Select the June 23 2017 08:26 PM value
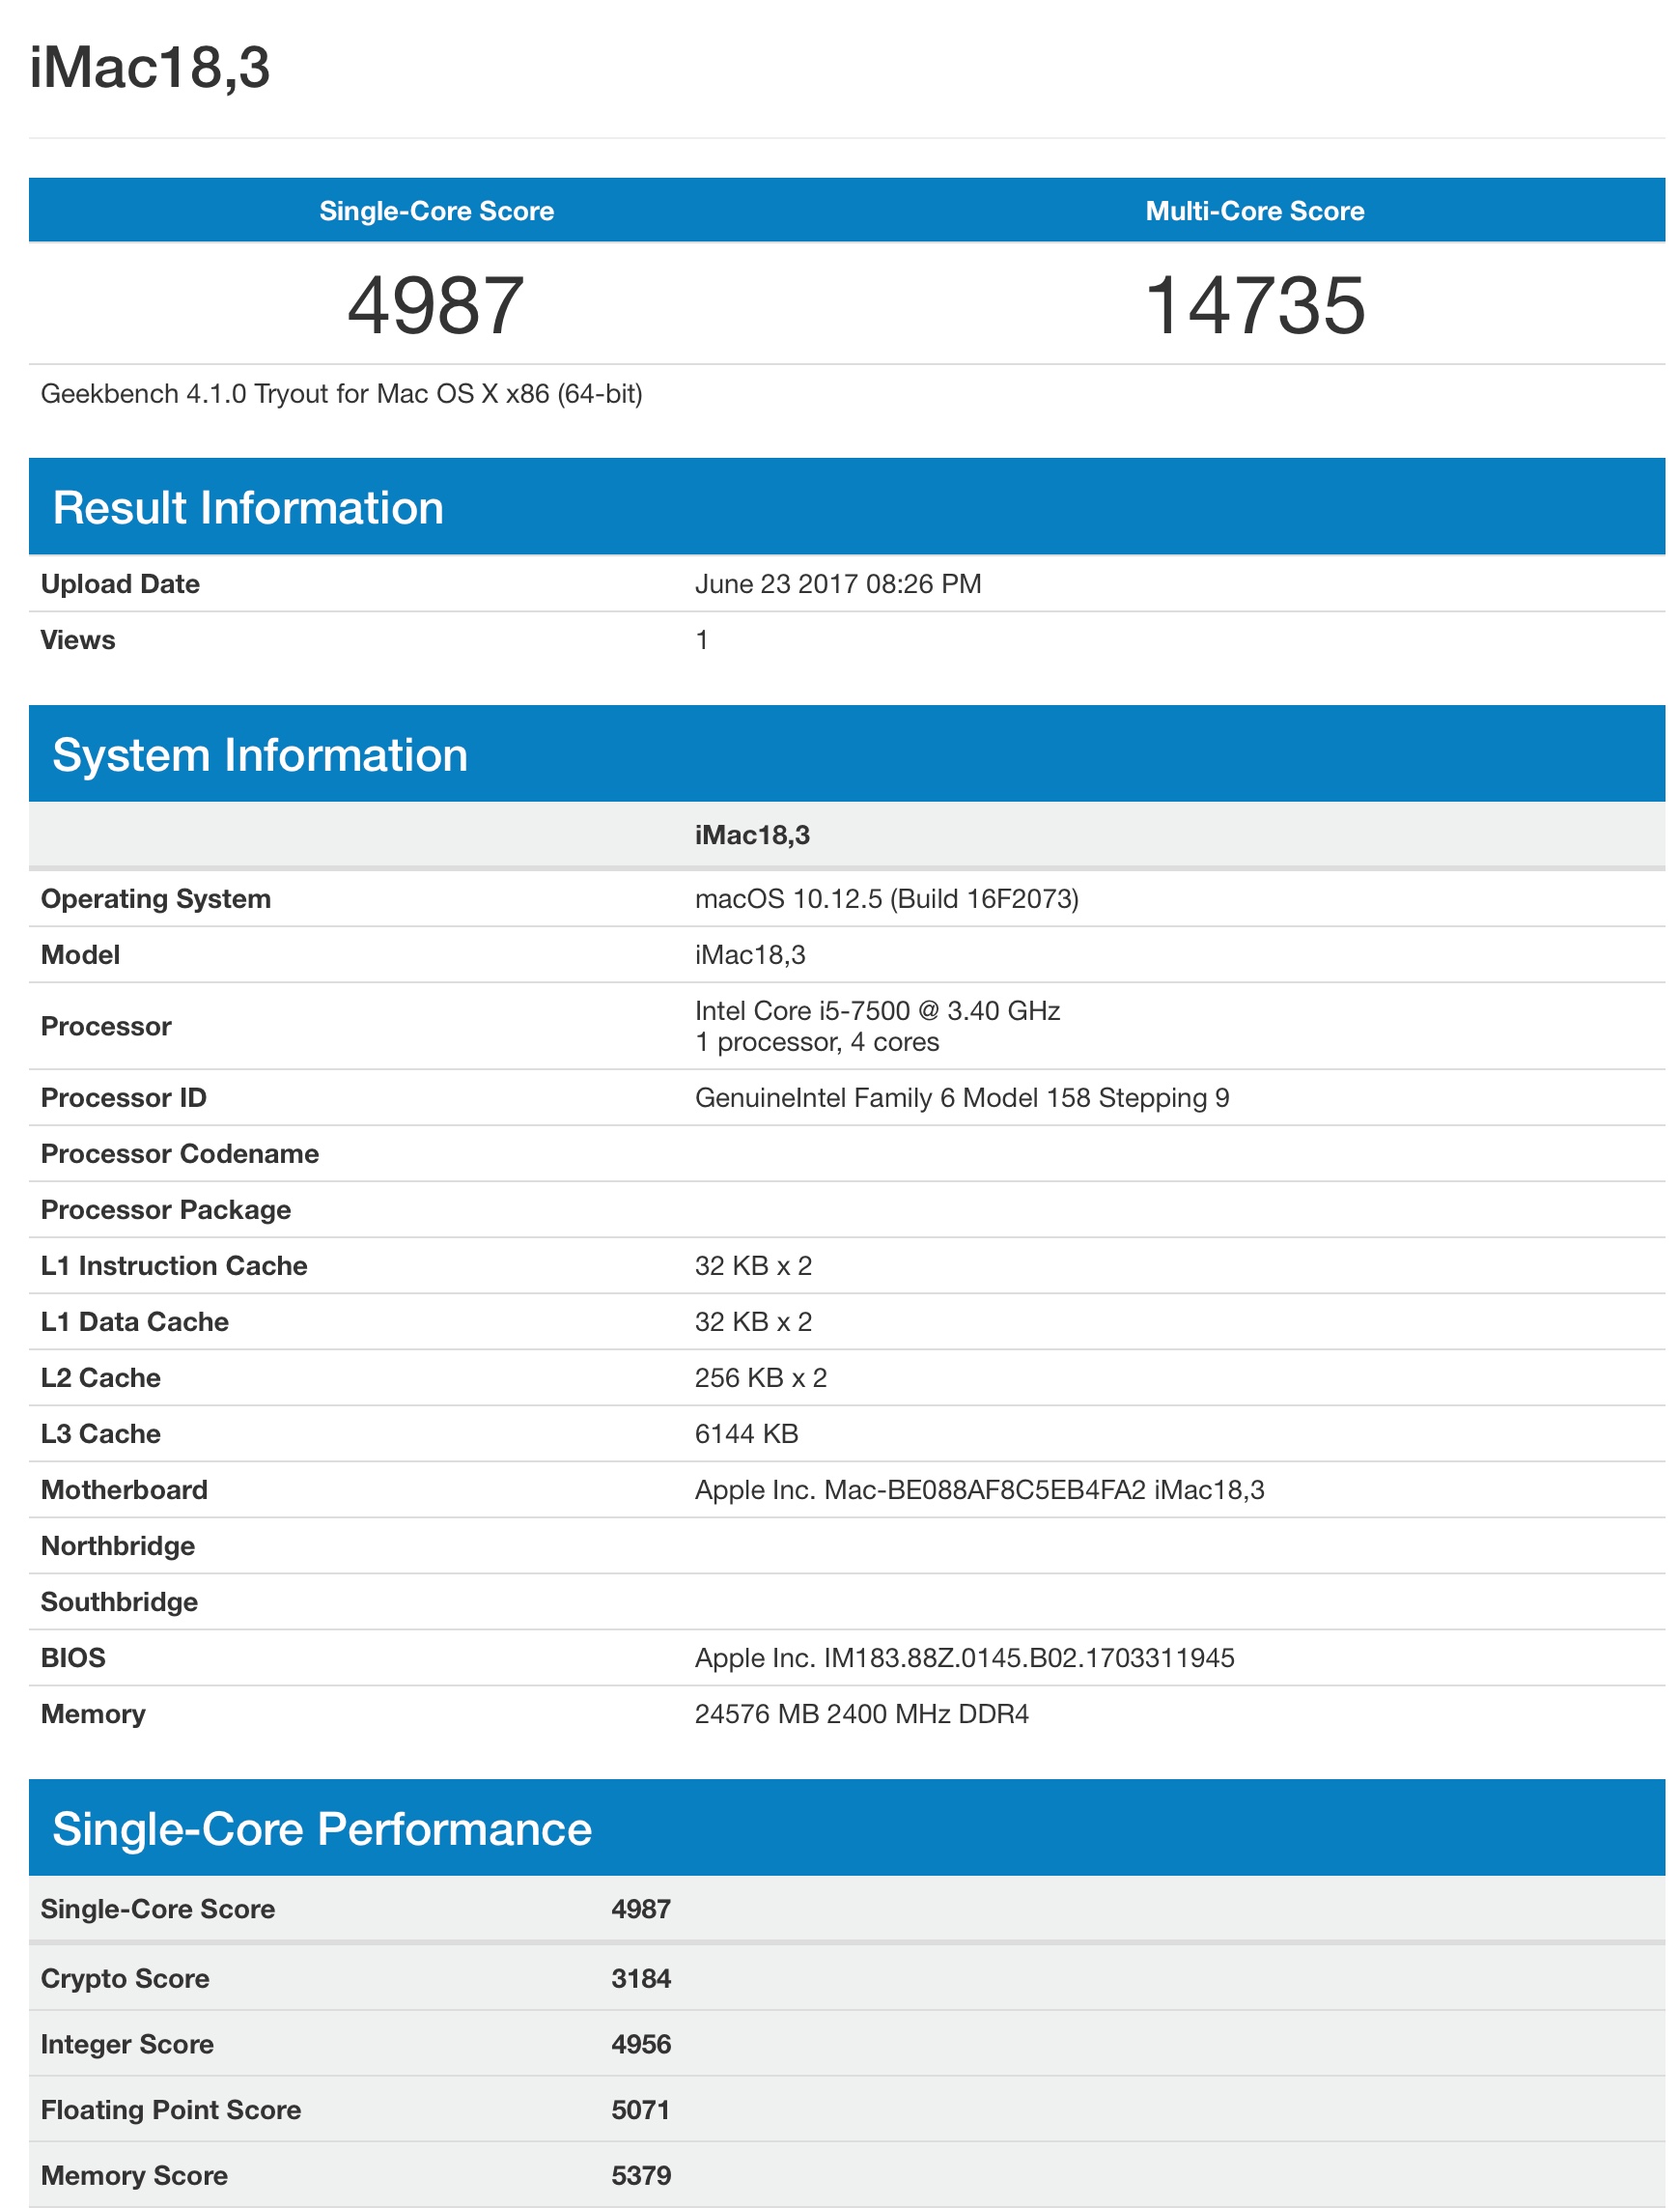 click(x=838, y=584)
